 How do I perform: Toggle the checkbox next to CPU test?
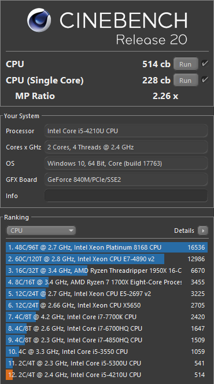click(205, 64)
